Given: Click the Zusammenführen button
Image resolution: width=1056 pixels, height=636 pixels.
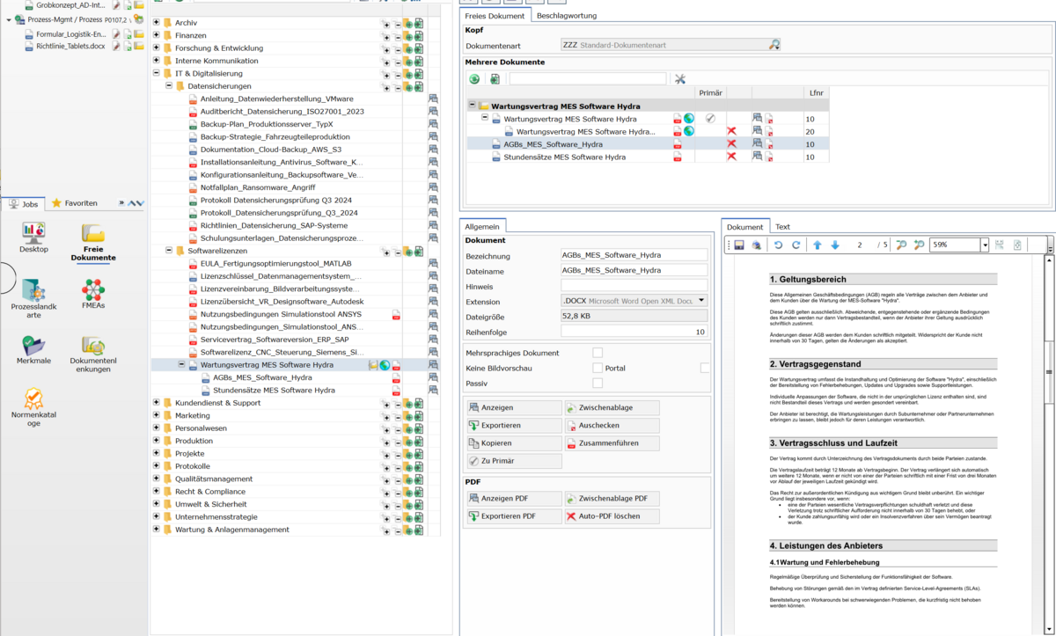Looking at the screenshot, I should tap(612, 443).
